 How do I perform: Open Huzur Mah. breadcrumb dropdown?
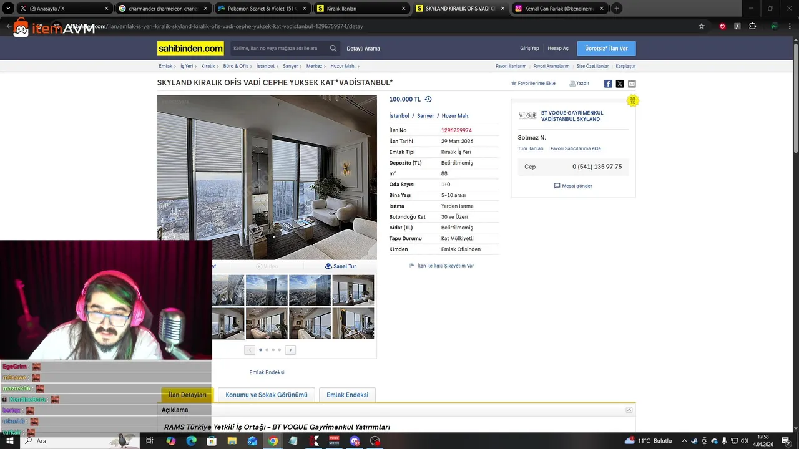(344, 66)
